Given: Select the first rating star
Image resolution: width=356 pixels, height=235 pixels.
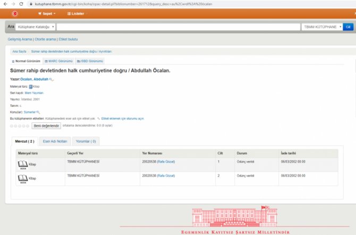Looking at the screenshot, I should (x=12, y=126).
